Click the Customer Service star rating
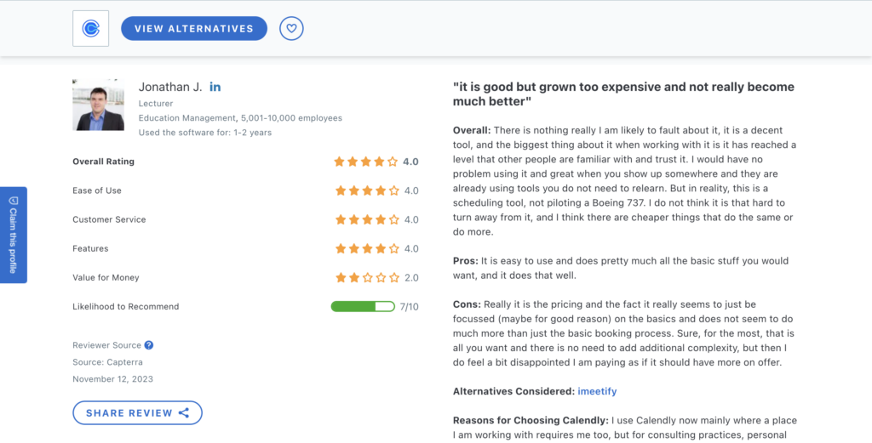 (x=365, y=219)
